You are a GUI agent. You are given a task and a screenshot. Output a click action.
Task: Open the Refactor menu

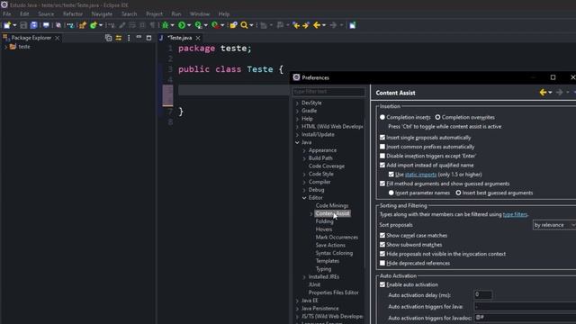coord(73,14)
